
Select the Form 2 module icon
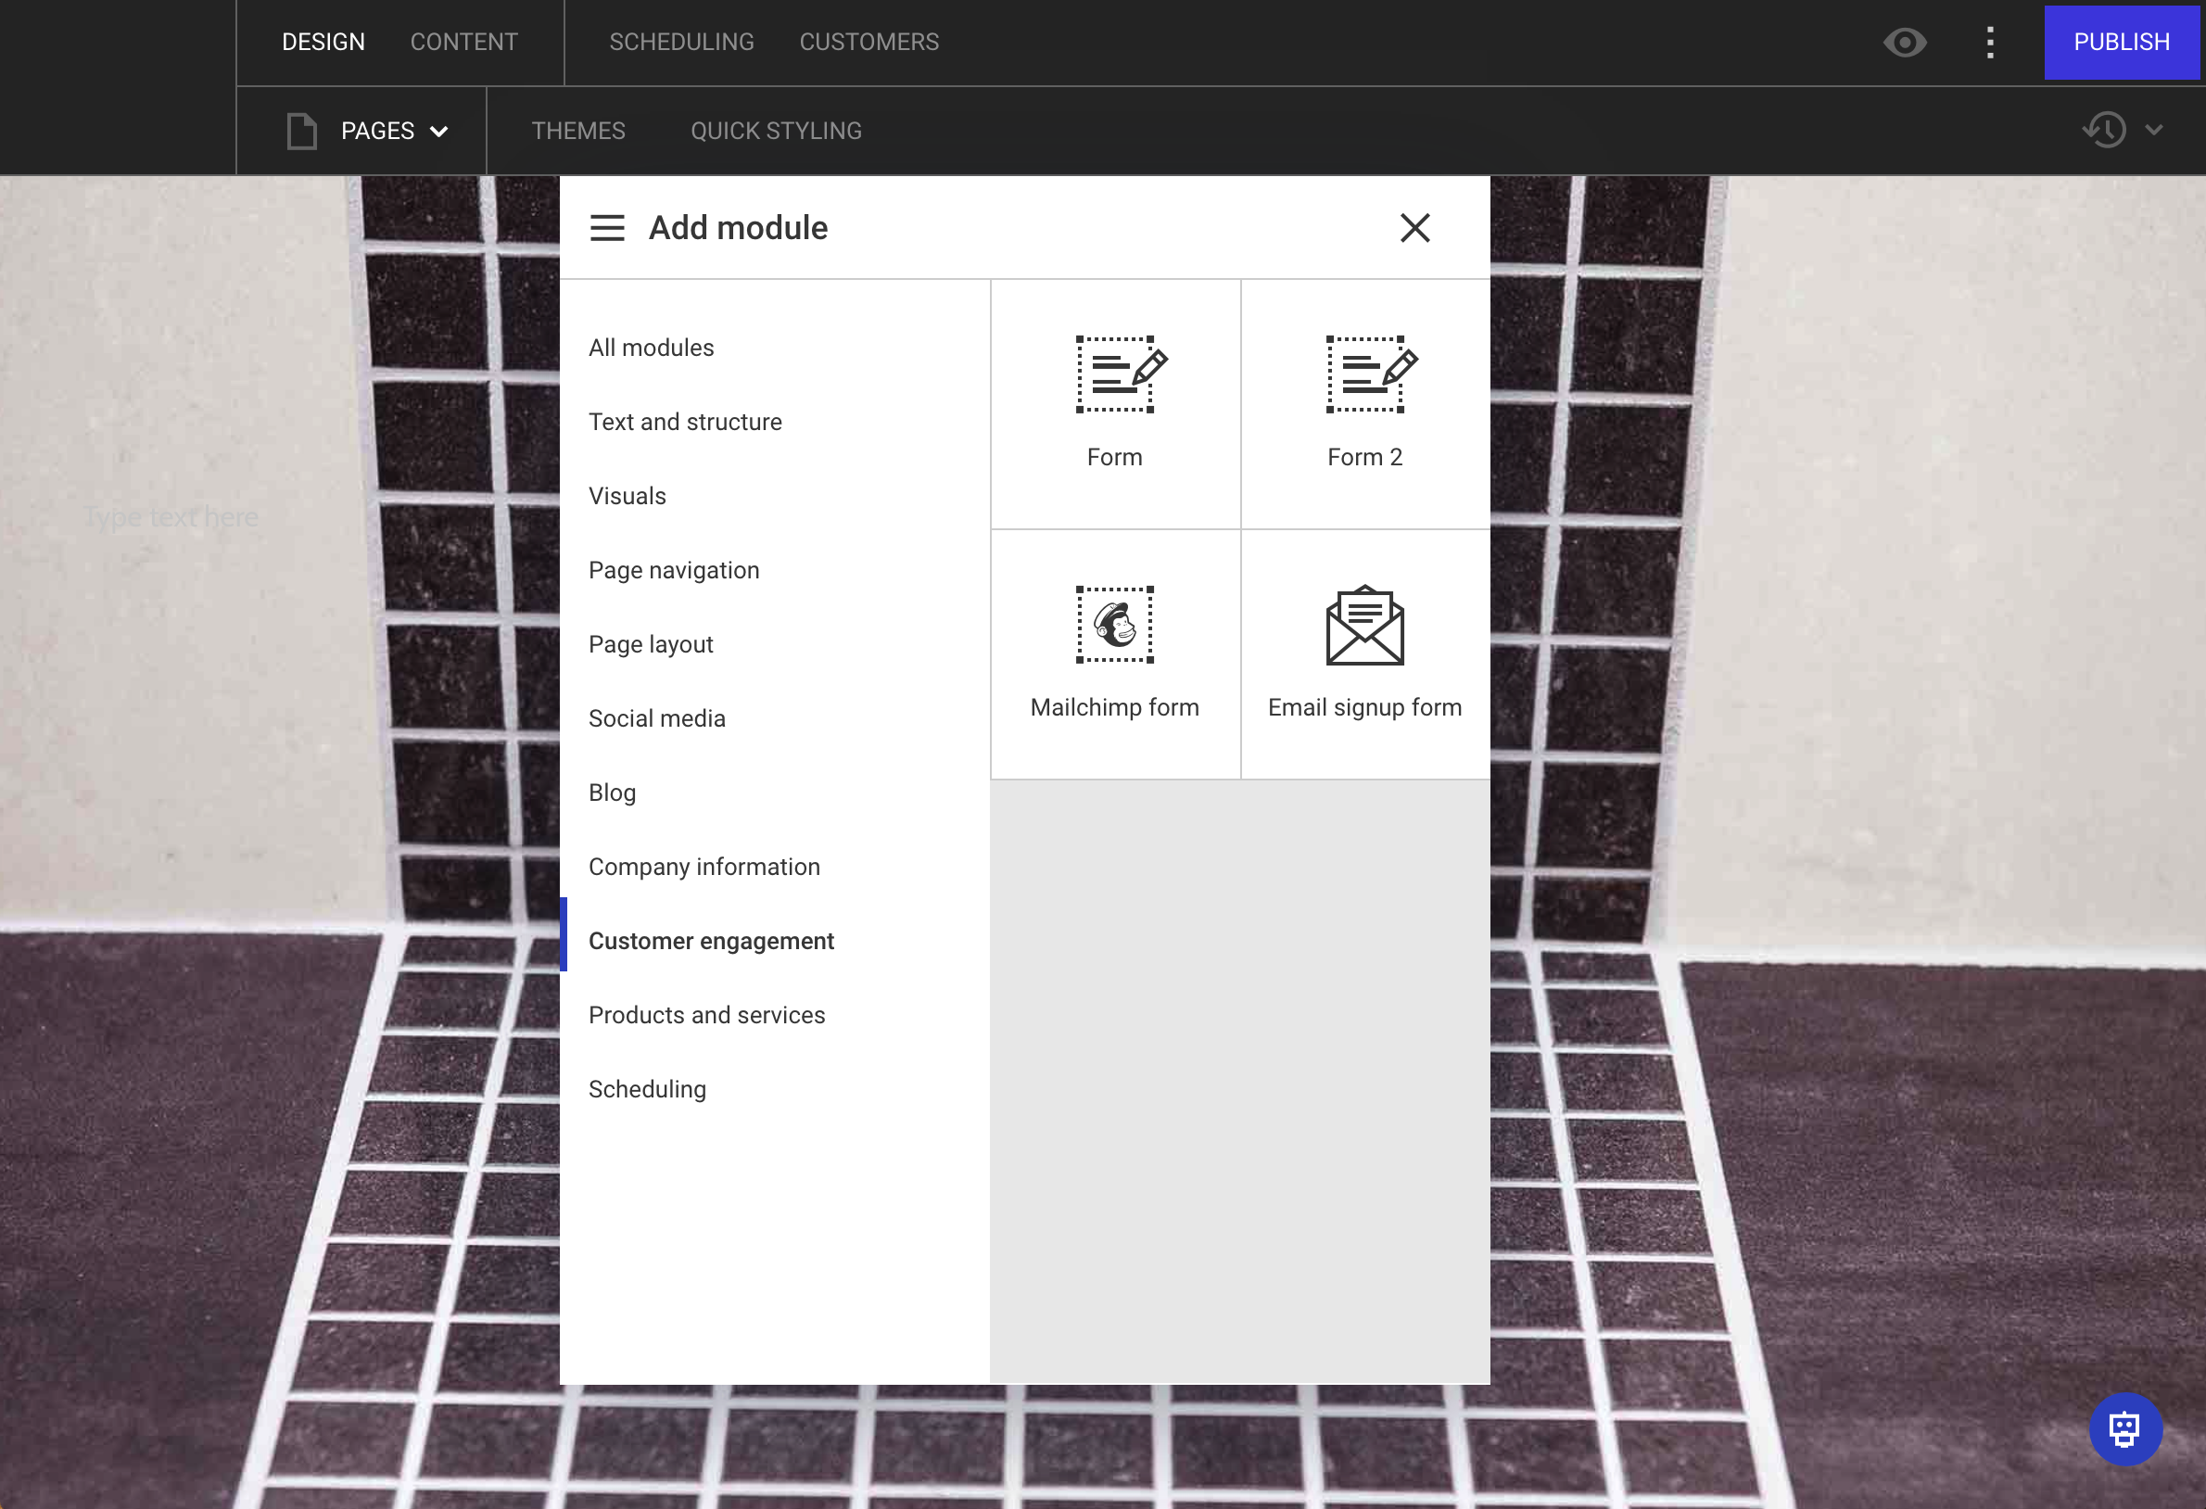pos(1365,403)
